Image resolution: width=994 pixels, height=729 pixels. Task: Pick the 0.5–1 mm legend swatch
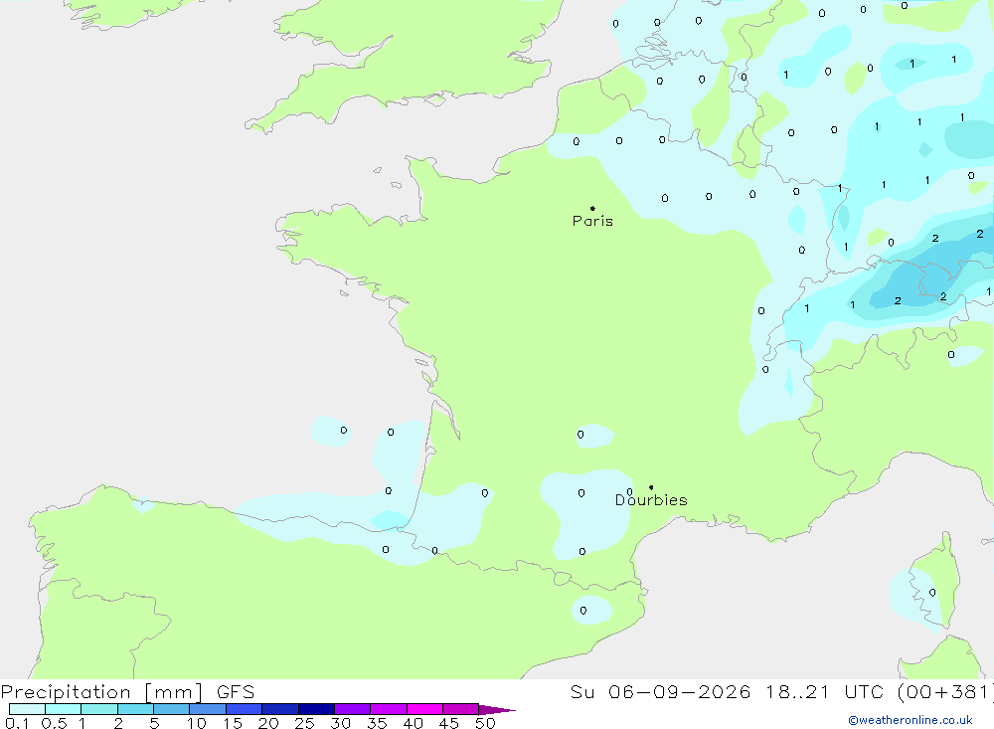coord(64,709)
